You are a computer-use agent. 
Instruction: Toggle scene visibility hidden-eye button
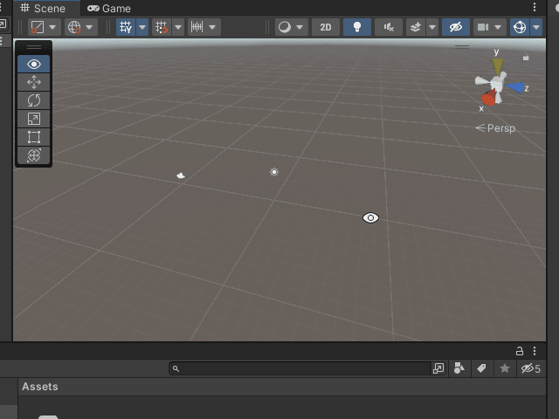pos(456,27)
